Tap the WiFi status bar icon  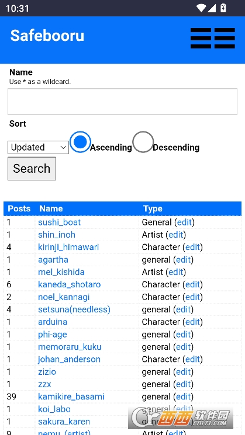[x=201, y=8]
